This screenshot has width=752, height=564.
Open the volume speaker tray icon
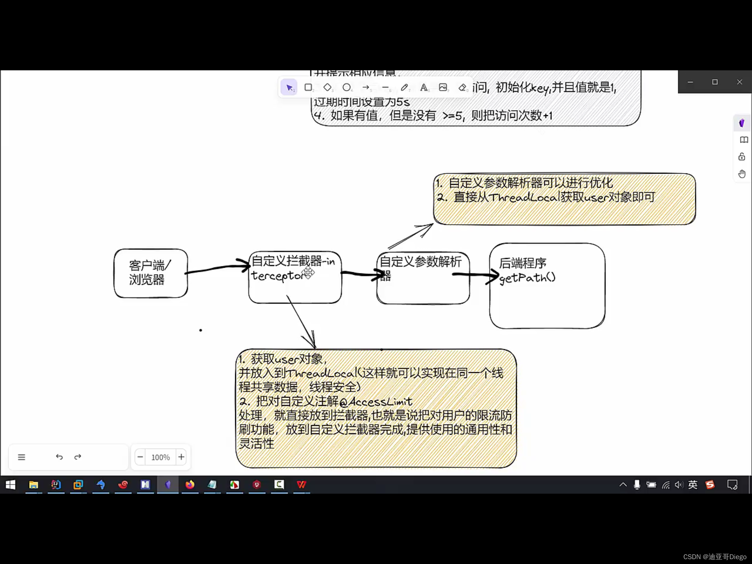pos(679,485)
